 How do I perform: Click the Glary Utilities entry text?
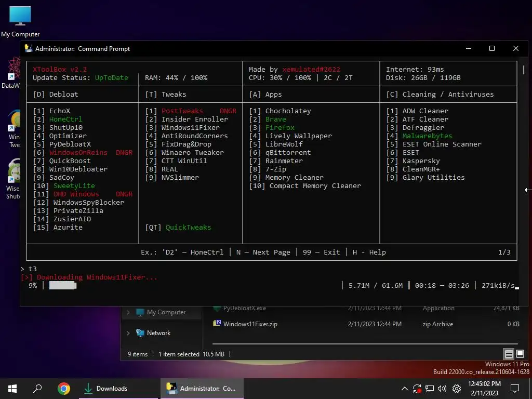pos(434,178)
